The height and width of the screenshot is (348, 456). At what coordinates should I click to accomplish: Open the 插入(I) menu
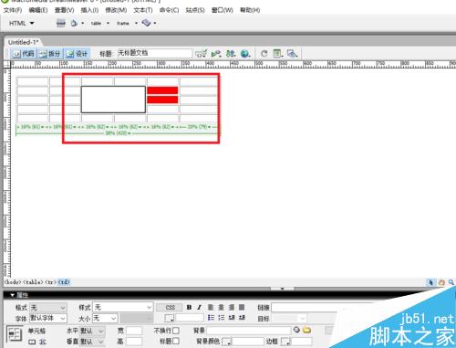click(89, 10)
